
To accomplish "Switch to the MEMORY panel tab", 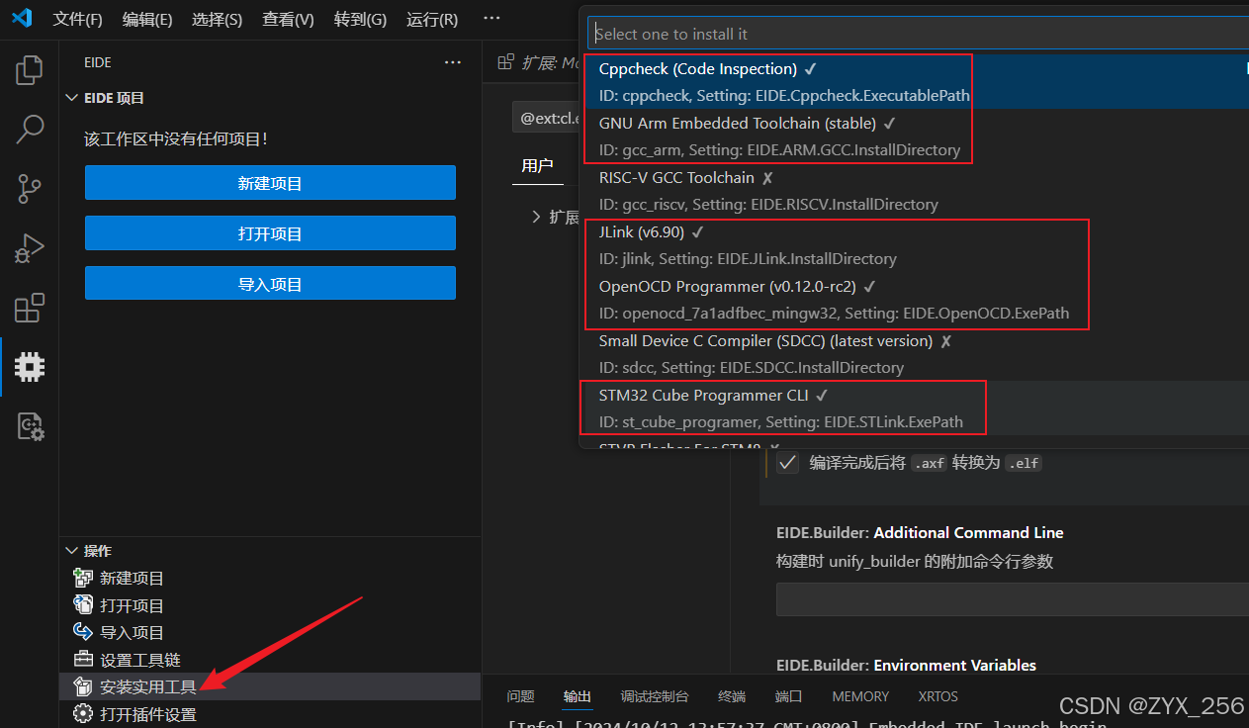I will click(x=860, y=696).
